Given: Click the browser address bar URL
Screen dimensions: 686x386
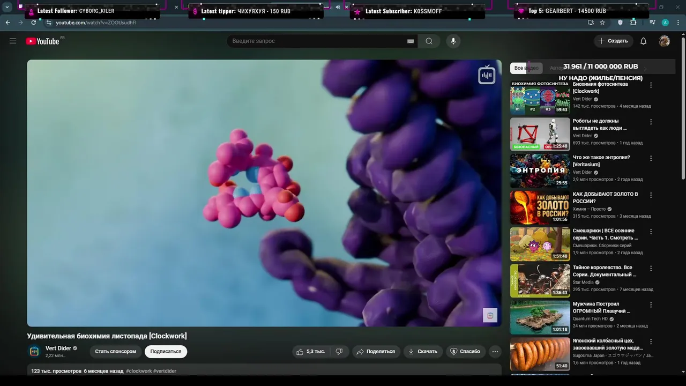Looking at the screenshot, I should coord(96,23).
